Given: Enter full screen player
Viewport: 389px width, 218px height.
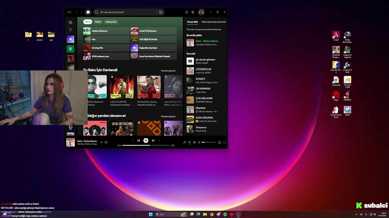Looking at the screenshot, I should click(224, 142).
